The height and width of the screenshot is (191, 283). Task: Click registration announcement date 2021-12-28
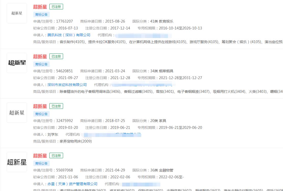[x=120, y=78]
